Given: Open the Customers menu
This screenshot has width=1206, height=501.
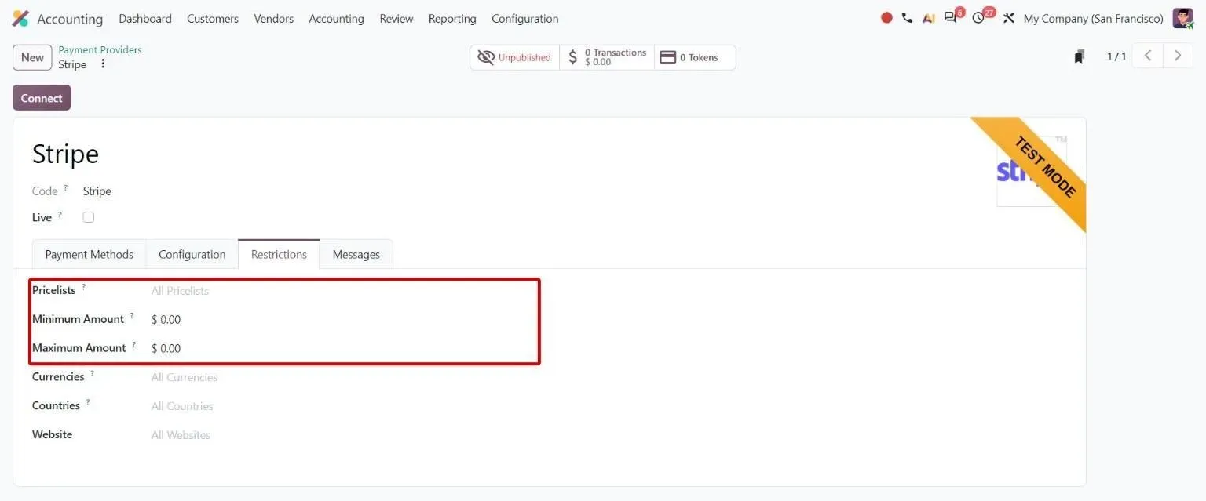Looking at the screenshot, I should pyautogui.click(x=213, y=19).
